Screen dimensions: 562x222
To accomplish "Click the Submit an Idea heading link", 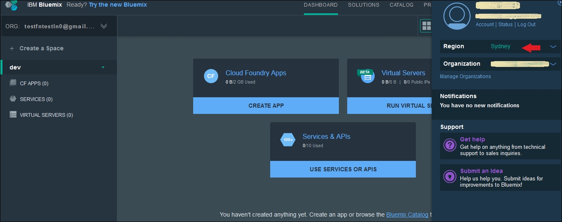I will [x=481, y=171].
